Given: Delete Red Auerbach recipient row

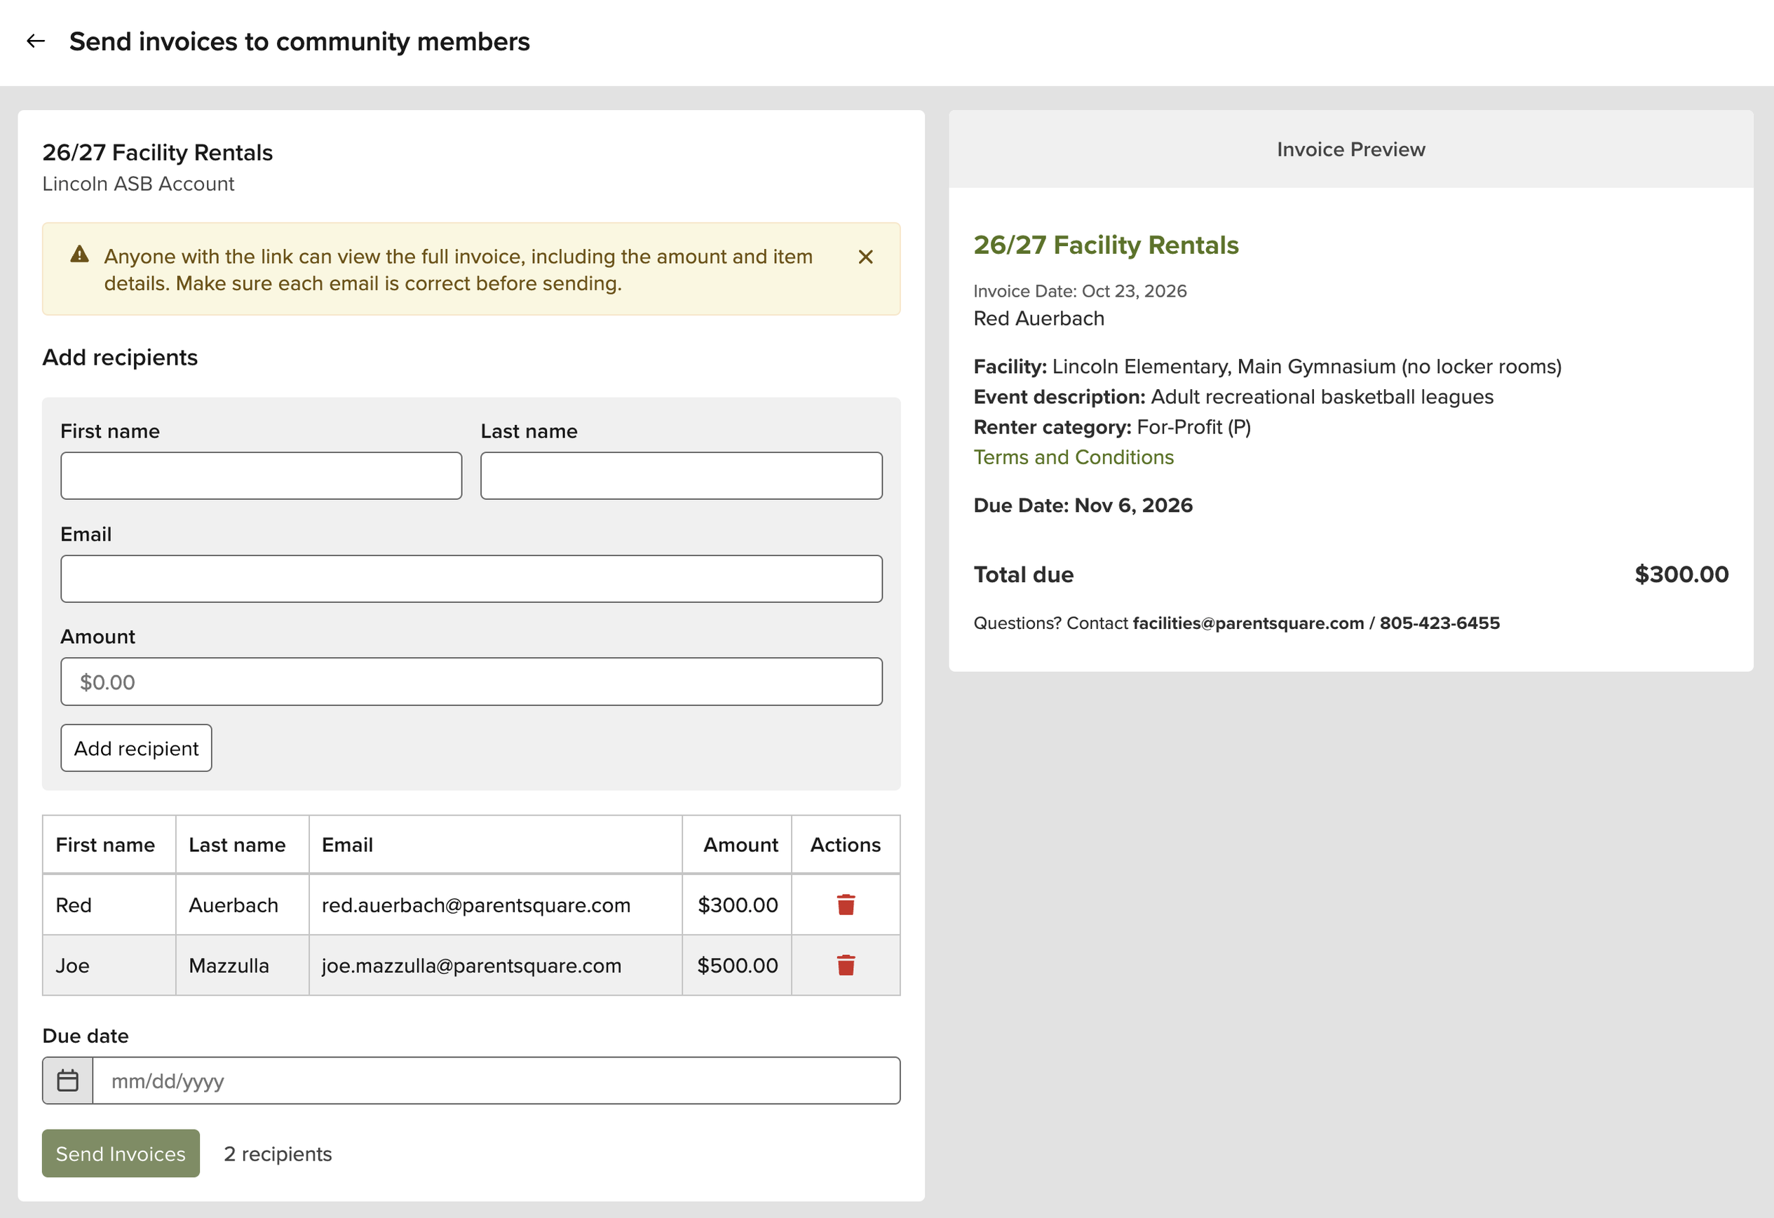Looking at the screenshot, I should (845, 905).
